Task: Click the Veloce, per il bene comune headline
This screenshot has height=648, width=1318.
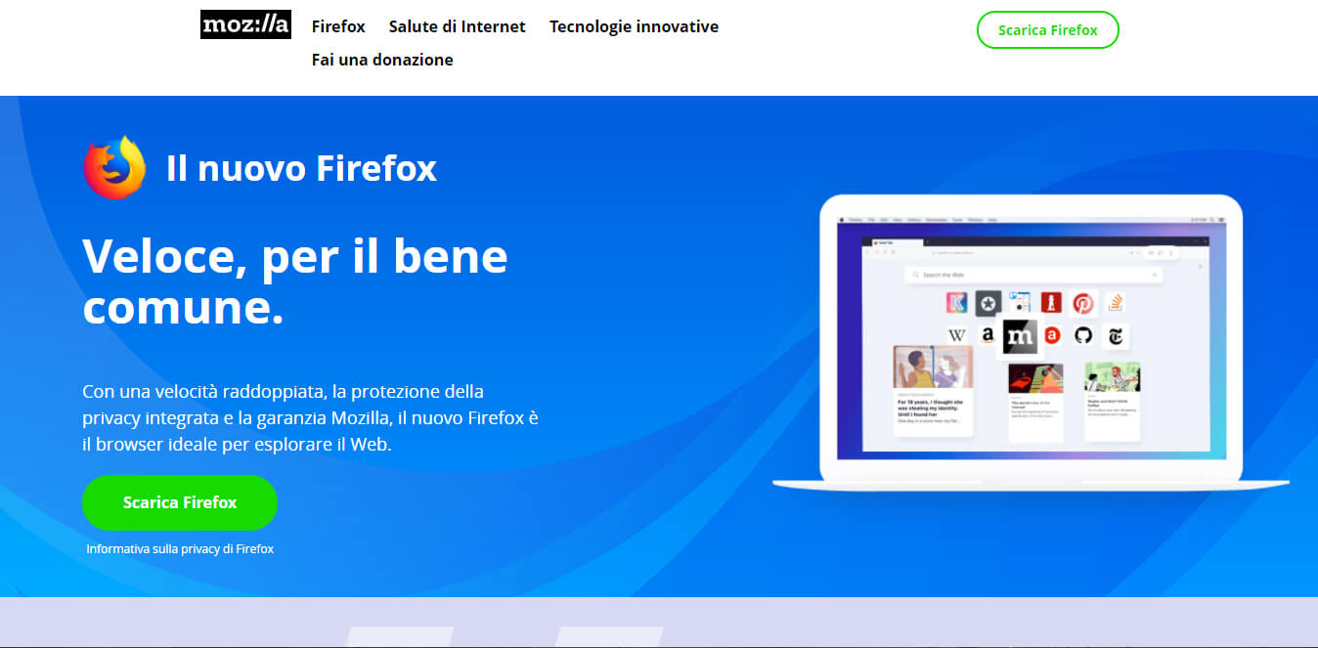Action: [x=295, y=281]
